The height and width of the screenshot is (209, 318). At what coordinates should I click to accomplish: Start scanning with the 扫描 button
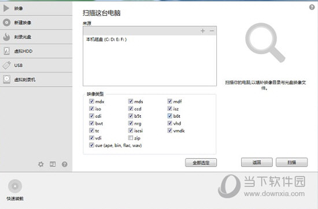[291, 162]
